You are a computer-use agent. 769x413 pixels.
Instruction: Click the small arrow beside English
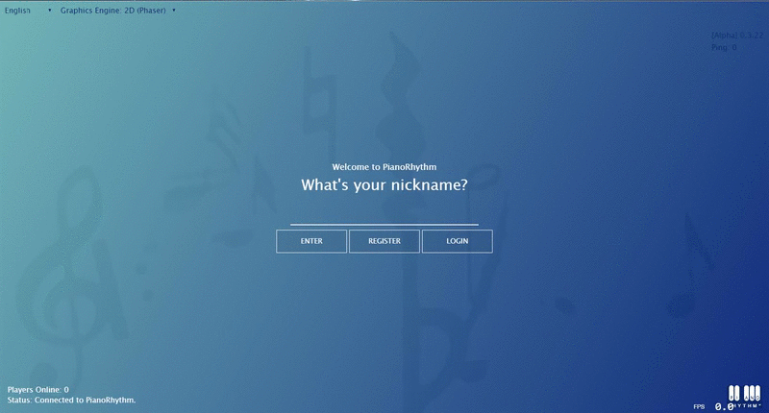click(x=50, y=11)
